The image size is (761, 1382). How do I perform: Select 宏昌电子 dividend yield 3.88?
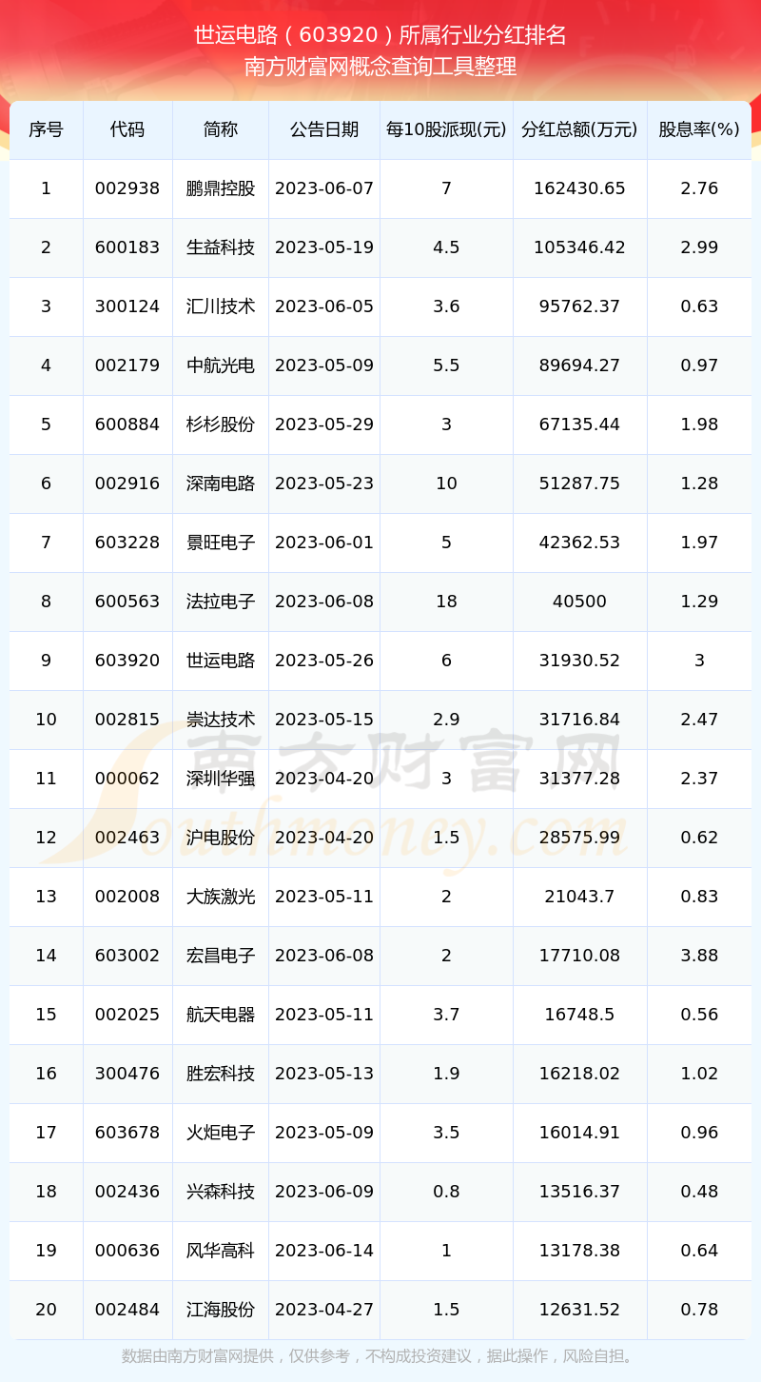coord(699,956)
